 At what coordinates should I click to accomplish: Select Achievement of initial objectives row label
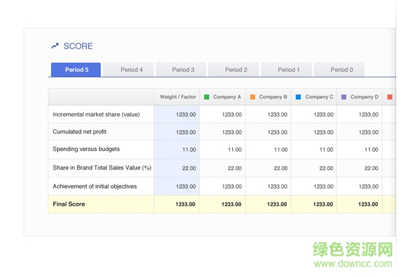(95, 187)
